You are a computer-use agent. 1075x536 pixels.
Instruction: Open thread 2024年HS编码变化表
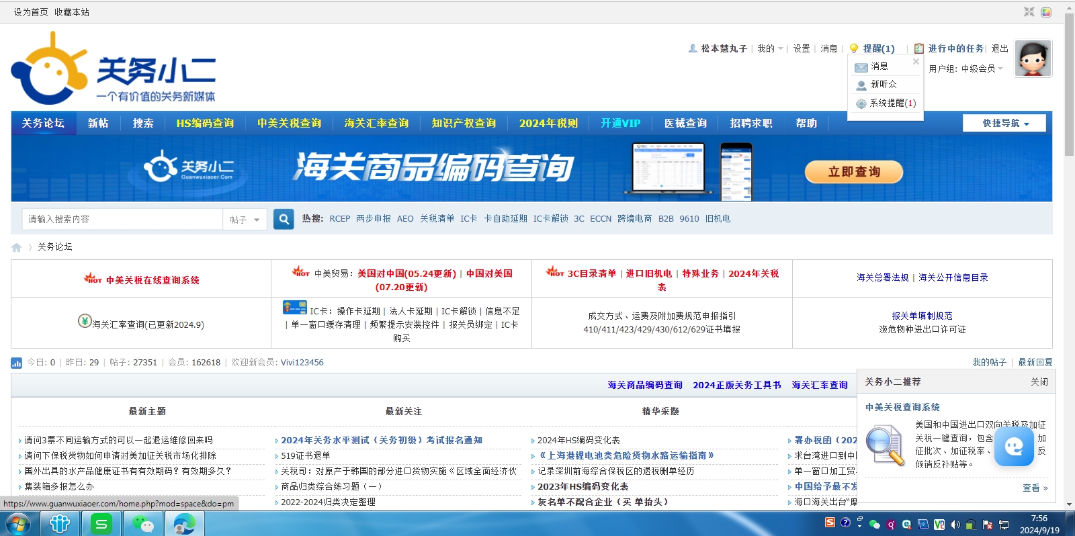pos(578,440)
